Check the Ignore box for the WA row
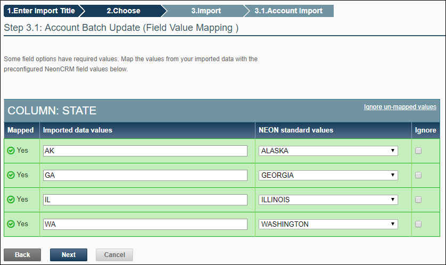446x265 pixels. coord(418,224)
